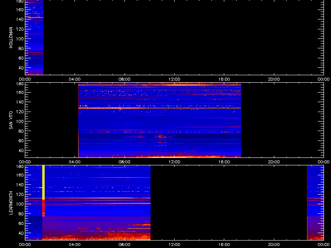Image resolution: width=331 pixels, height=248 pixels.
Task: Click the red section of Learmonth vertical bar
Action: pyautogui.click(x=43, y=208)
